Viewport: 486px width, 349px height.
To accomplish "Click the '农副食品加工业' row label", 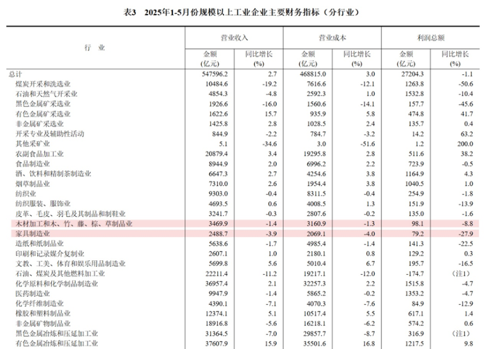I will (39, 154).
